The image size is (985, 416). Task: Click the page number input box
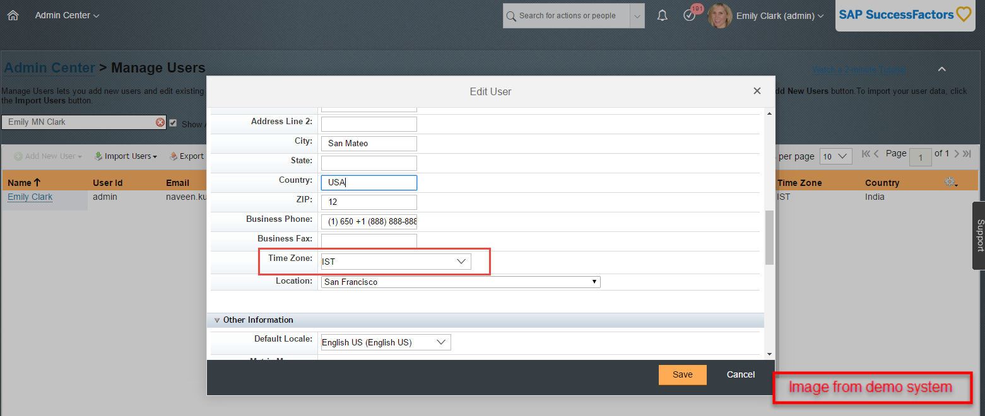(x=920, y=157)
